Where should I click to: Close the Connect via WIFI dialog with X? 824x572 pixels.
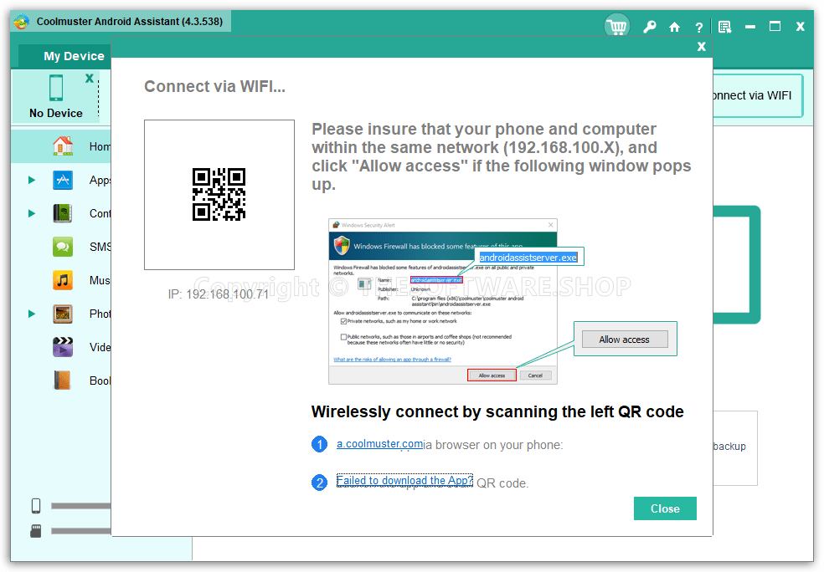click(701, 47)
